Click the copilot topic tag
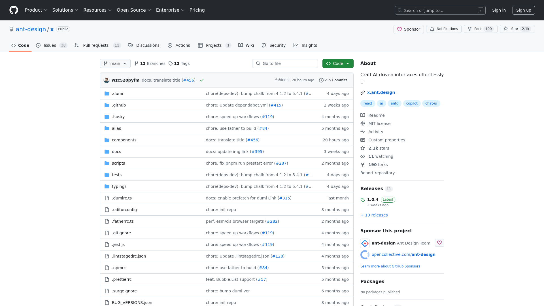Viewport: 544px width, 306px height. 412,103
